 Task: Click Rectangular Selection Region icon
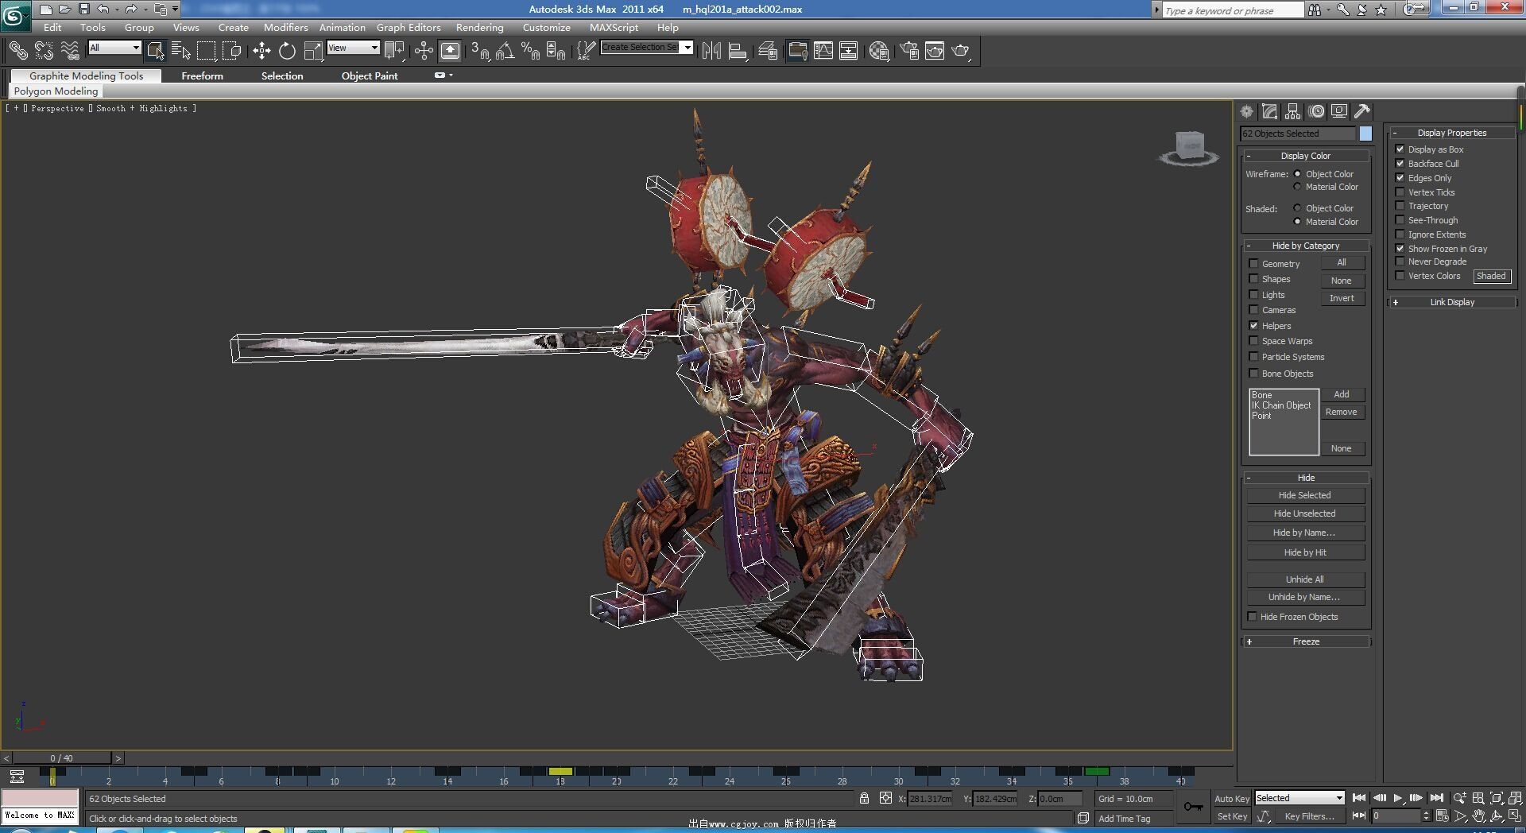(207, 51)
